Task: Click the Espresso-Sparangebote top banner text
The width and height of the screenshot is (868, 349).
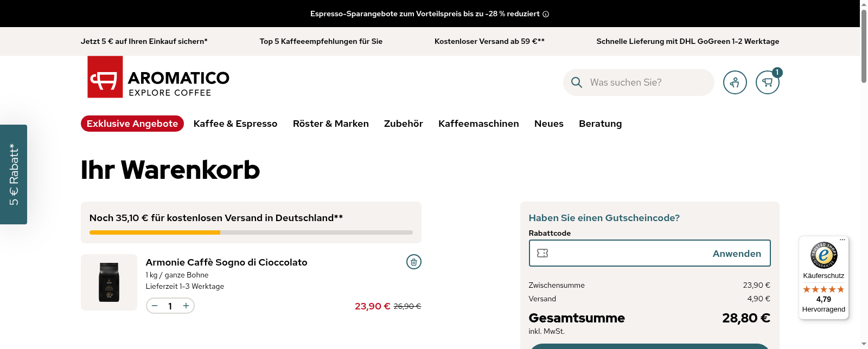Action: pyautogui.click(x=425, y=14)
